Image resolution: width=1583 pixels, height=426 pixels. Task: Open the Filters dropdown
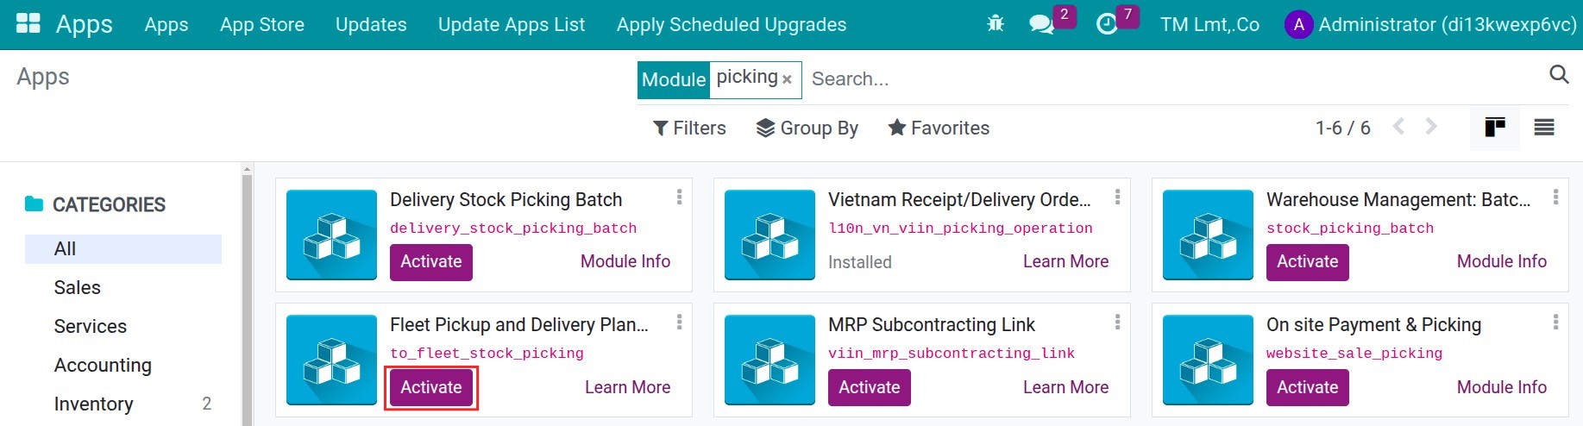[689, 128]
